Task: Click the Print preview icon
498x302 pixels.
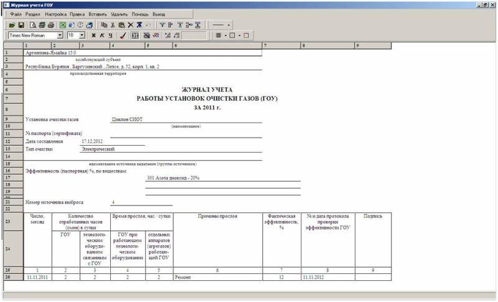Action: click(x=34, y=25)
